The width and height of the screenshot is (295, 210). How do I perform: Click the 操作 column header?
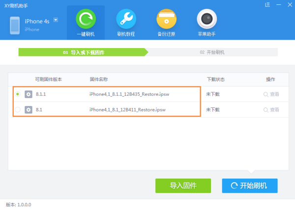coord(270,79)
